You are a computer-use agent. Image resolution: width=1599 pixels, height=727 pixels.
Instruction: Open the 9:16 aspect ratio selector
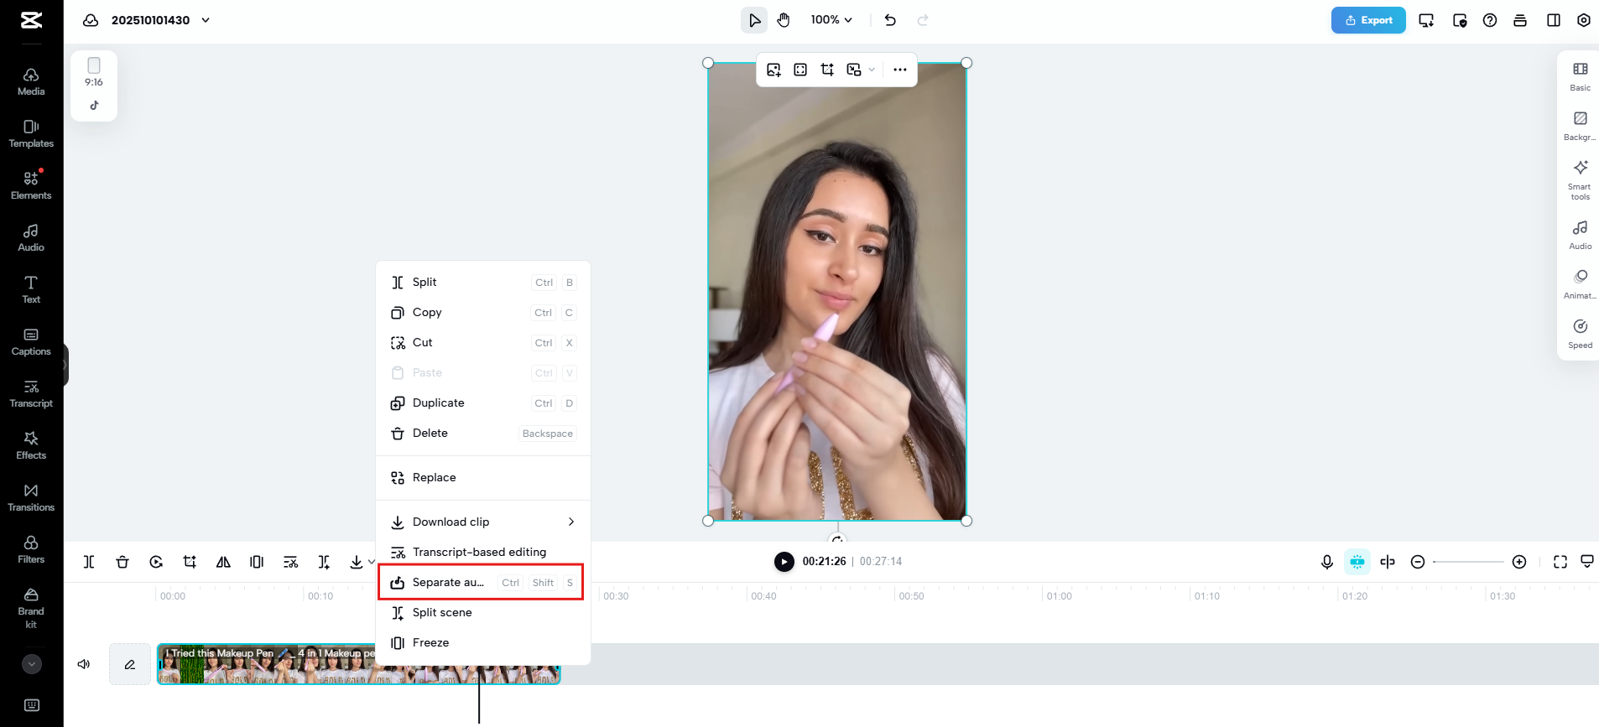(x=94, y=72)
